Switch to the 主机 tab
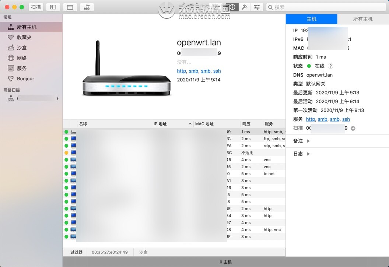 coord(311,19)
